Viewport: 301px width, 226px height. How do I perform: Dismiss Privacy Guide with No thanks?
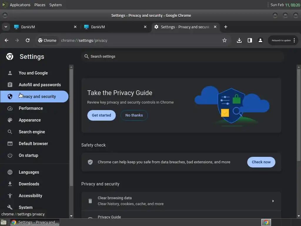[134, 115]
